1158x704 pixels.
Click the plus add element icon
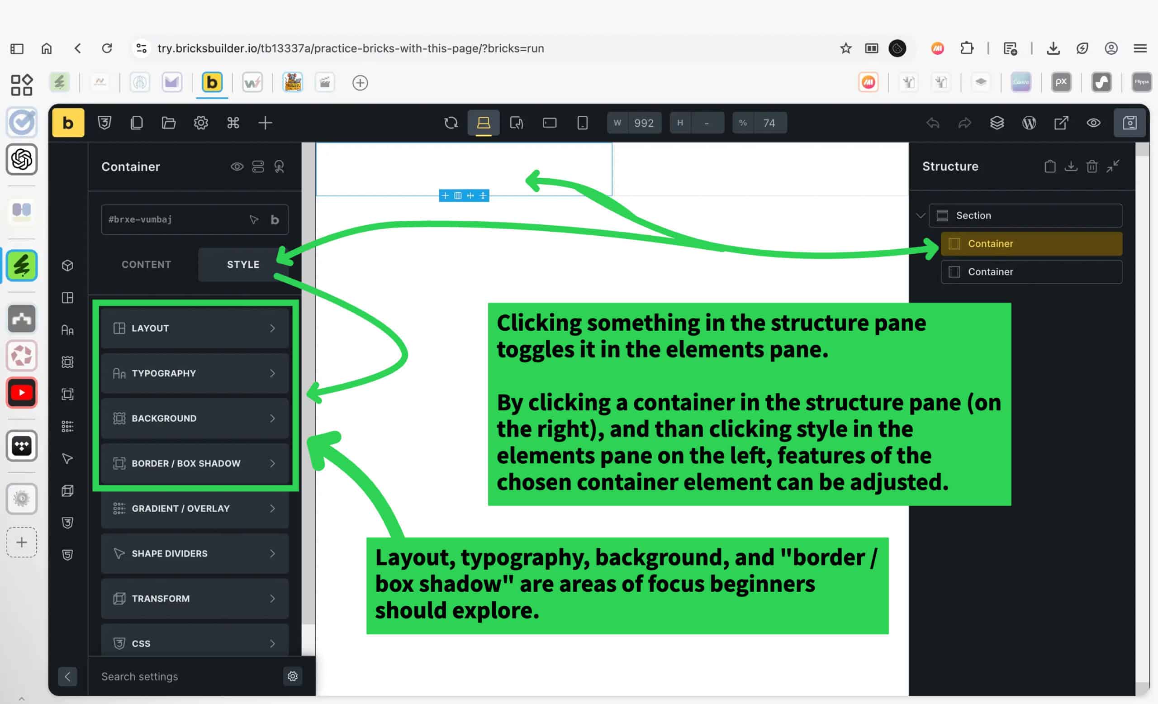265,123
